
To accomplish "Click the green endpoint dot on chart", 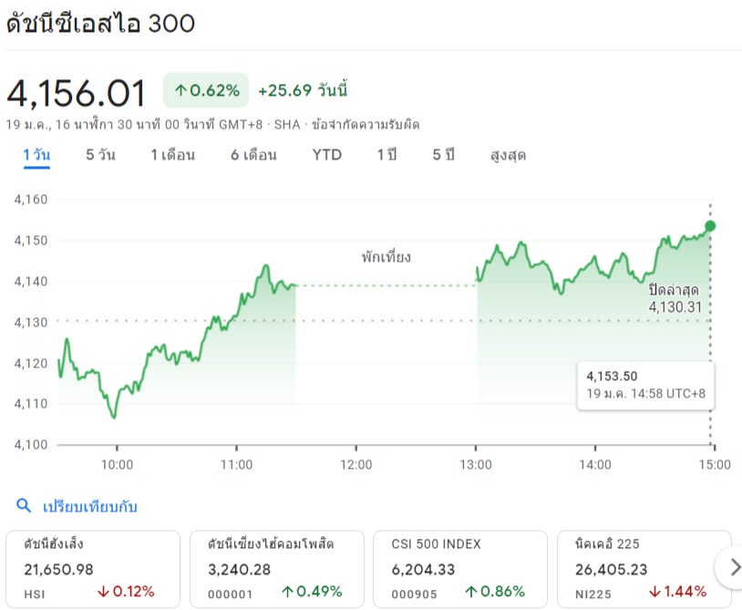I will (710, 226).
